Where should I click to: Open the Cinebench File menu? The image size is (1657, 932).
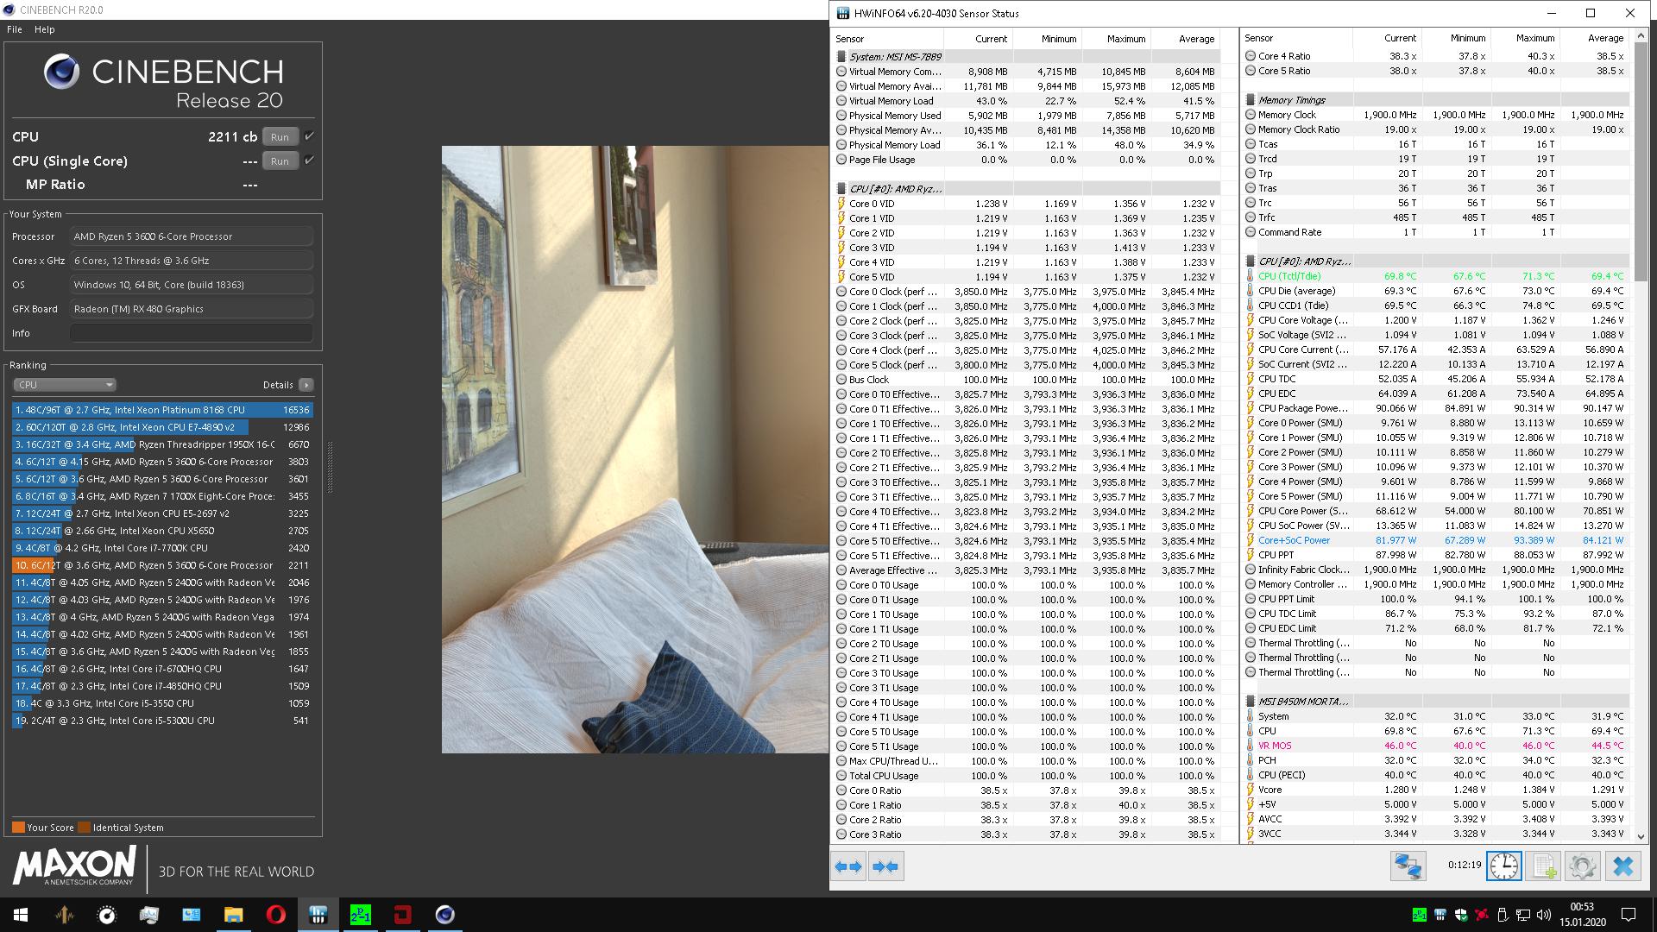coord(15,29)
